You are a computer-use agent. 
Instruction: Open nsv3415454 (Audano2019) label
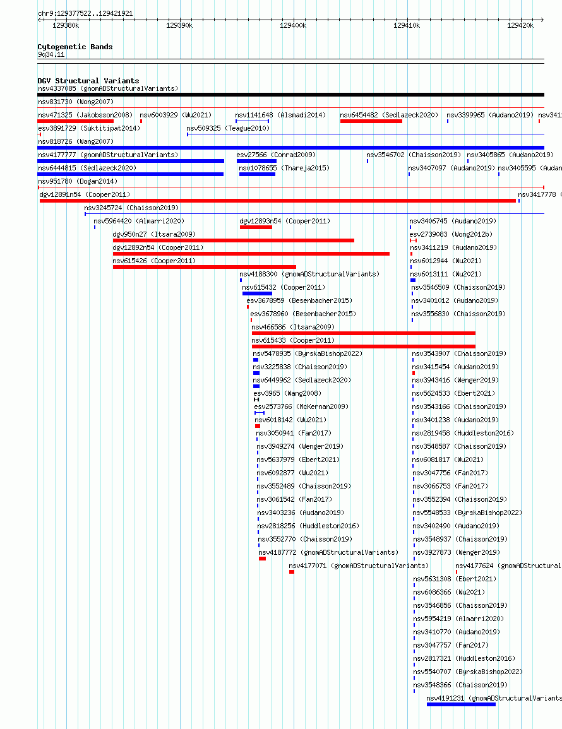point(455,367)
